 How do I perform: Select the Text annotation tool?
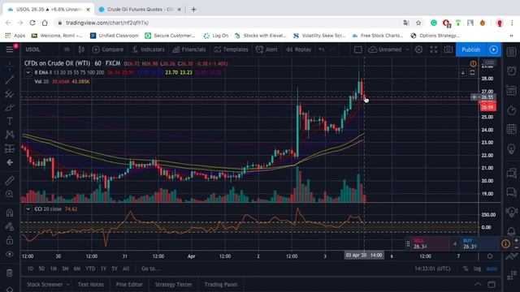(10, 121)
